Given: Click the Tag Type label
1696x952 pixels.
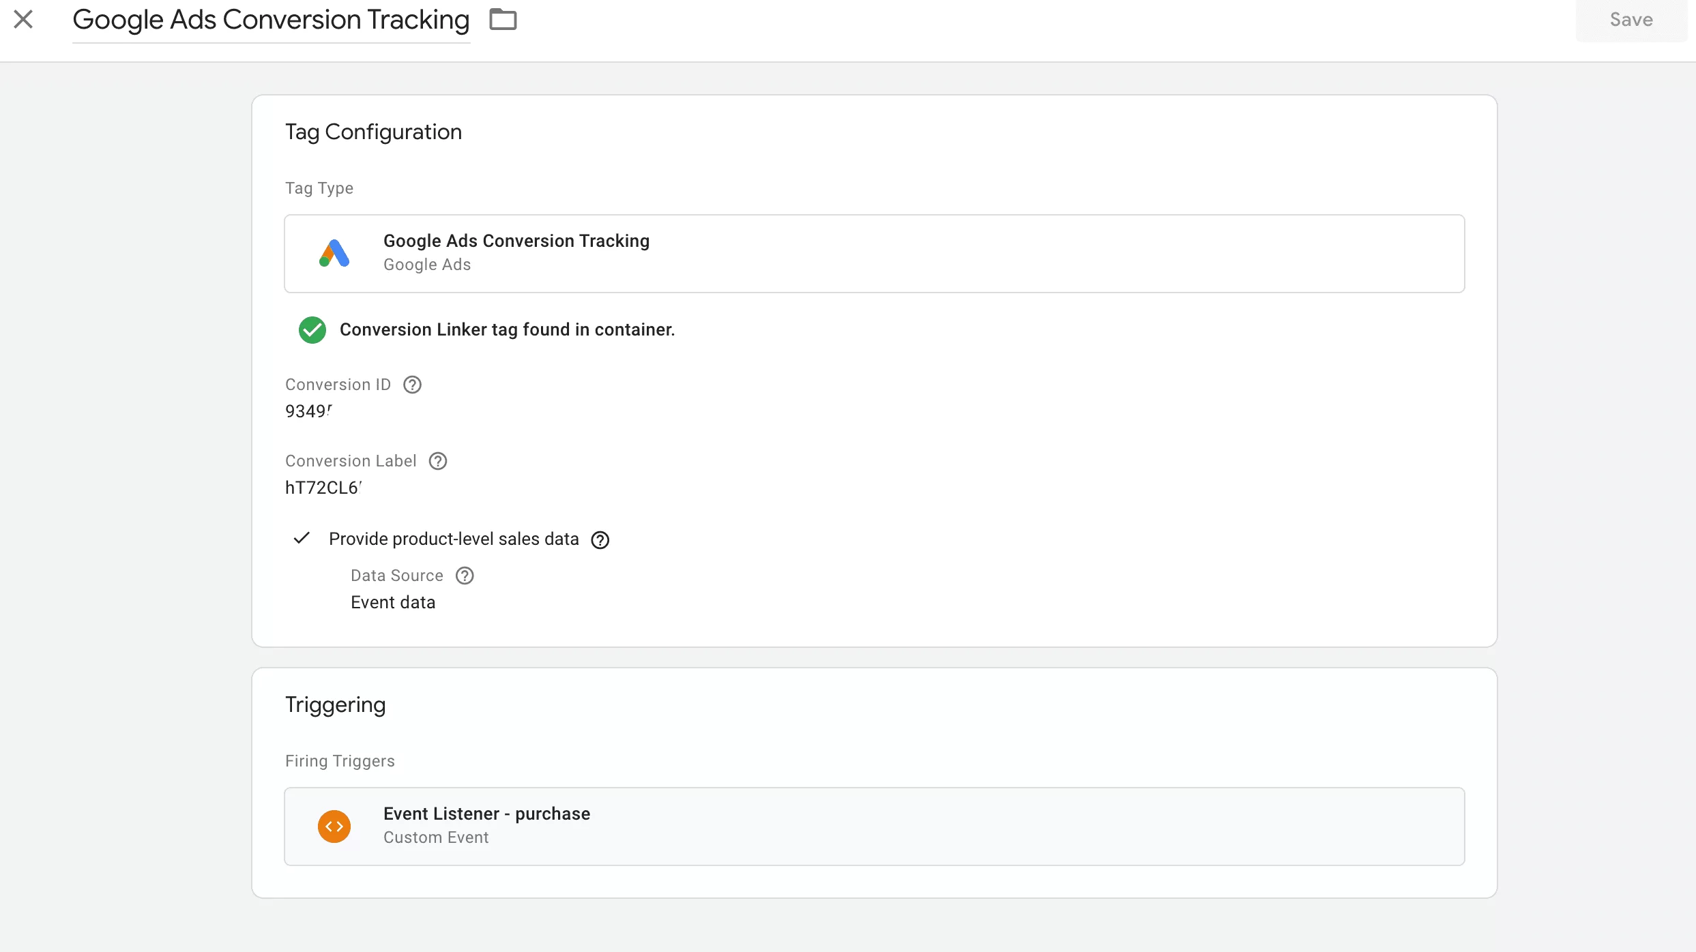Looking at the screenshot, I should [x=319, y=188].
